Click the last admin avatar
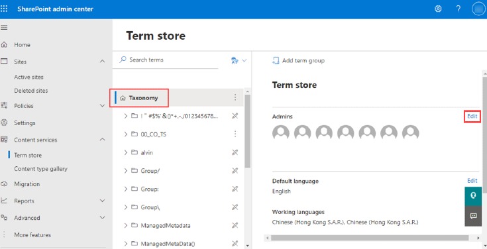The height and width of the screenshot is (249, 487). [x=411, y=132]
